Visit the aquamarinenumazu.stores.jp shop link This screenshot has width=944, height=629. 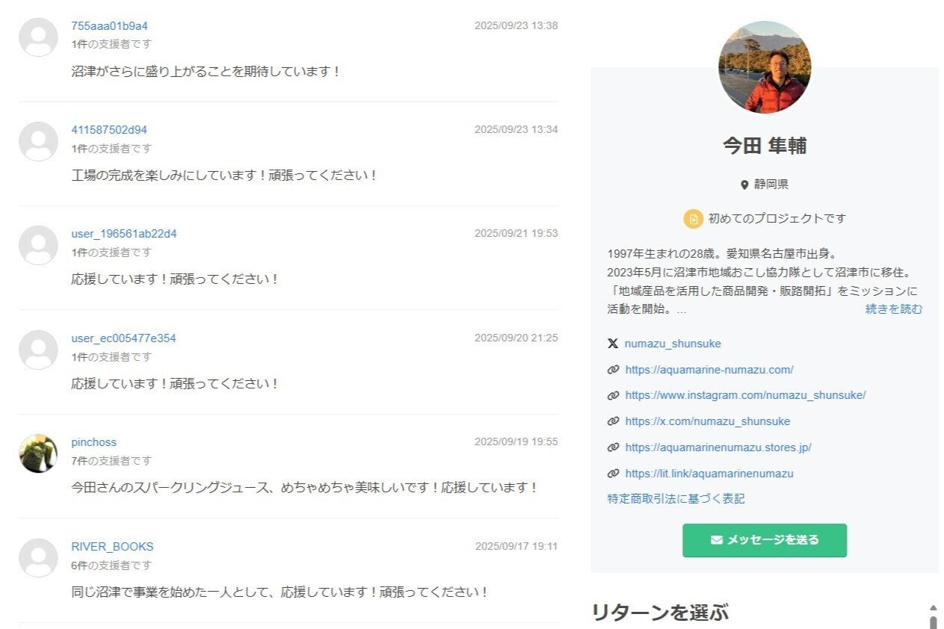(718, 447)
